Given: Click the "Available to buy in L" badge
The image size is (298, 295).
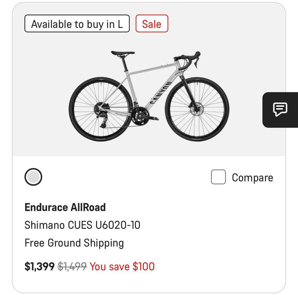Looking at the screenshot, I should [77, 24].
